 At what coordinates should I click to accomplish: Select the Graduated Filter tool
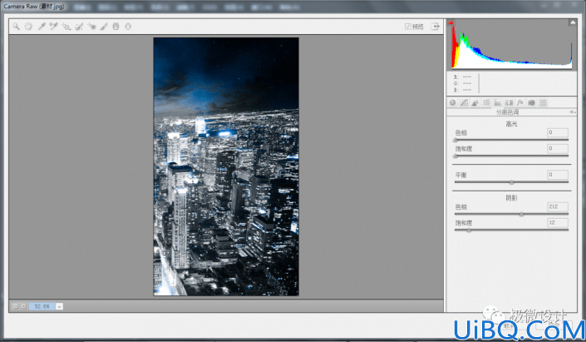click(116, 26)
